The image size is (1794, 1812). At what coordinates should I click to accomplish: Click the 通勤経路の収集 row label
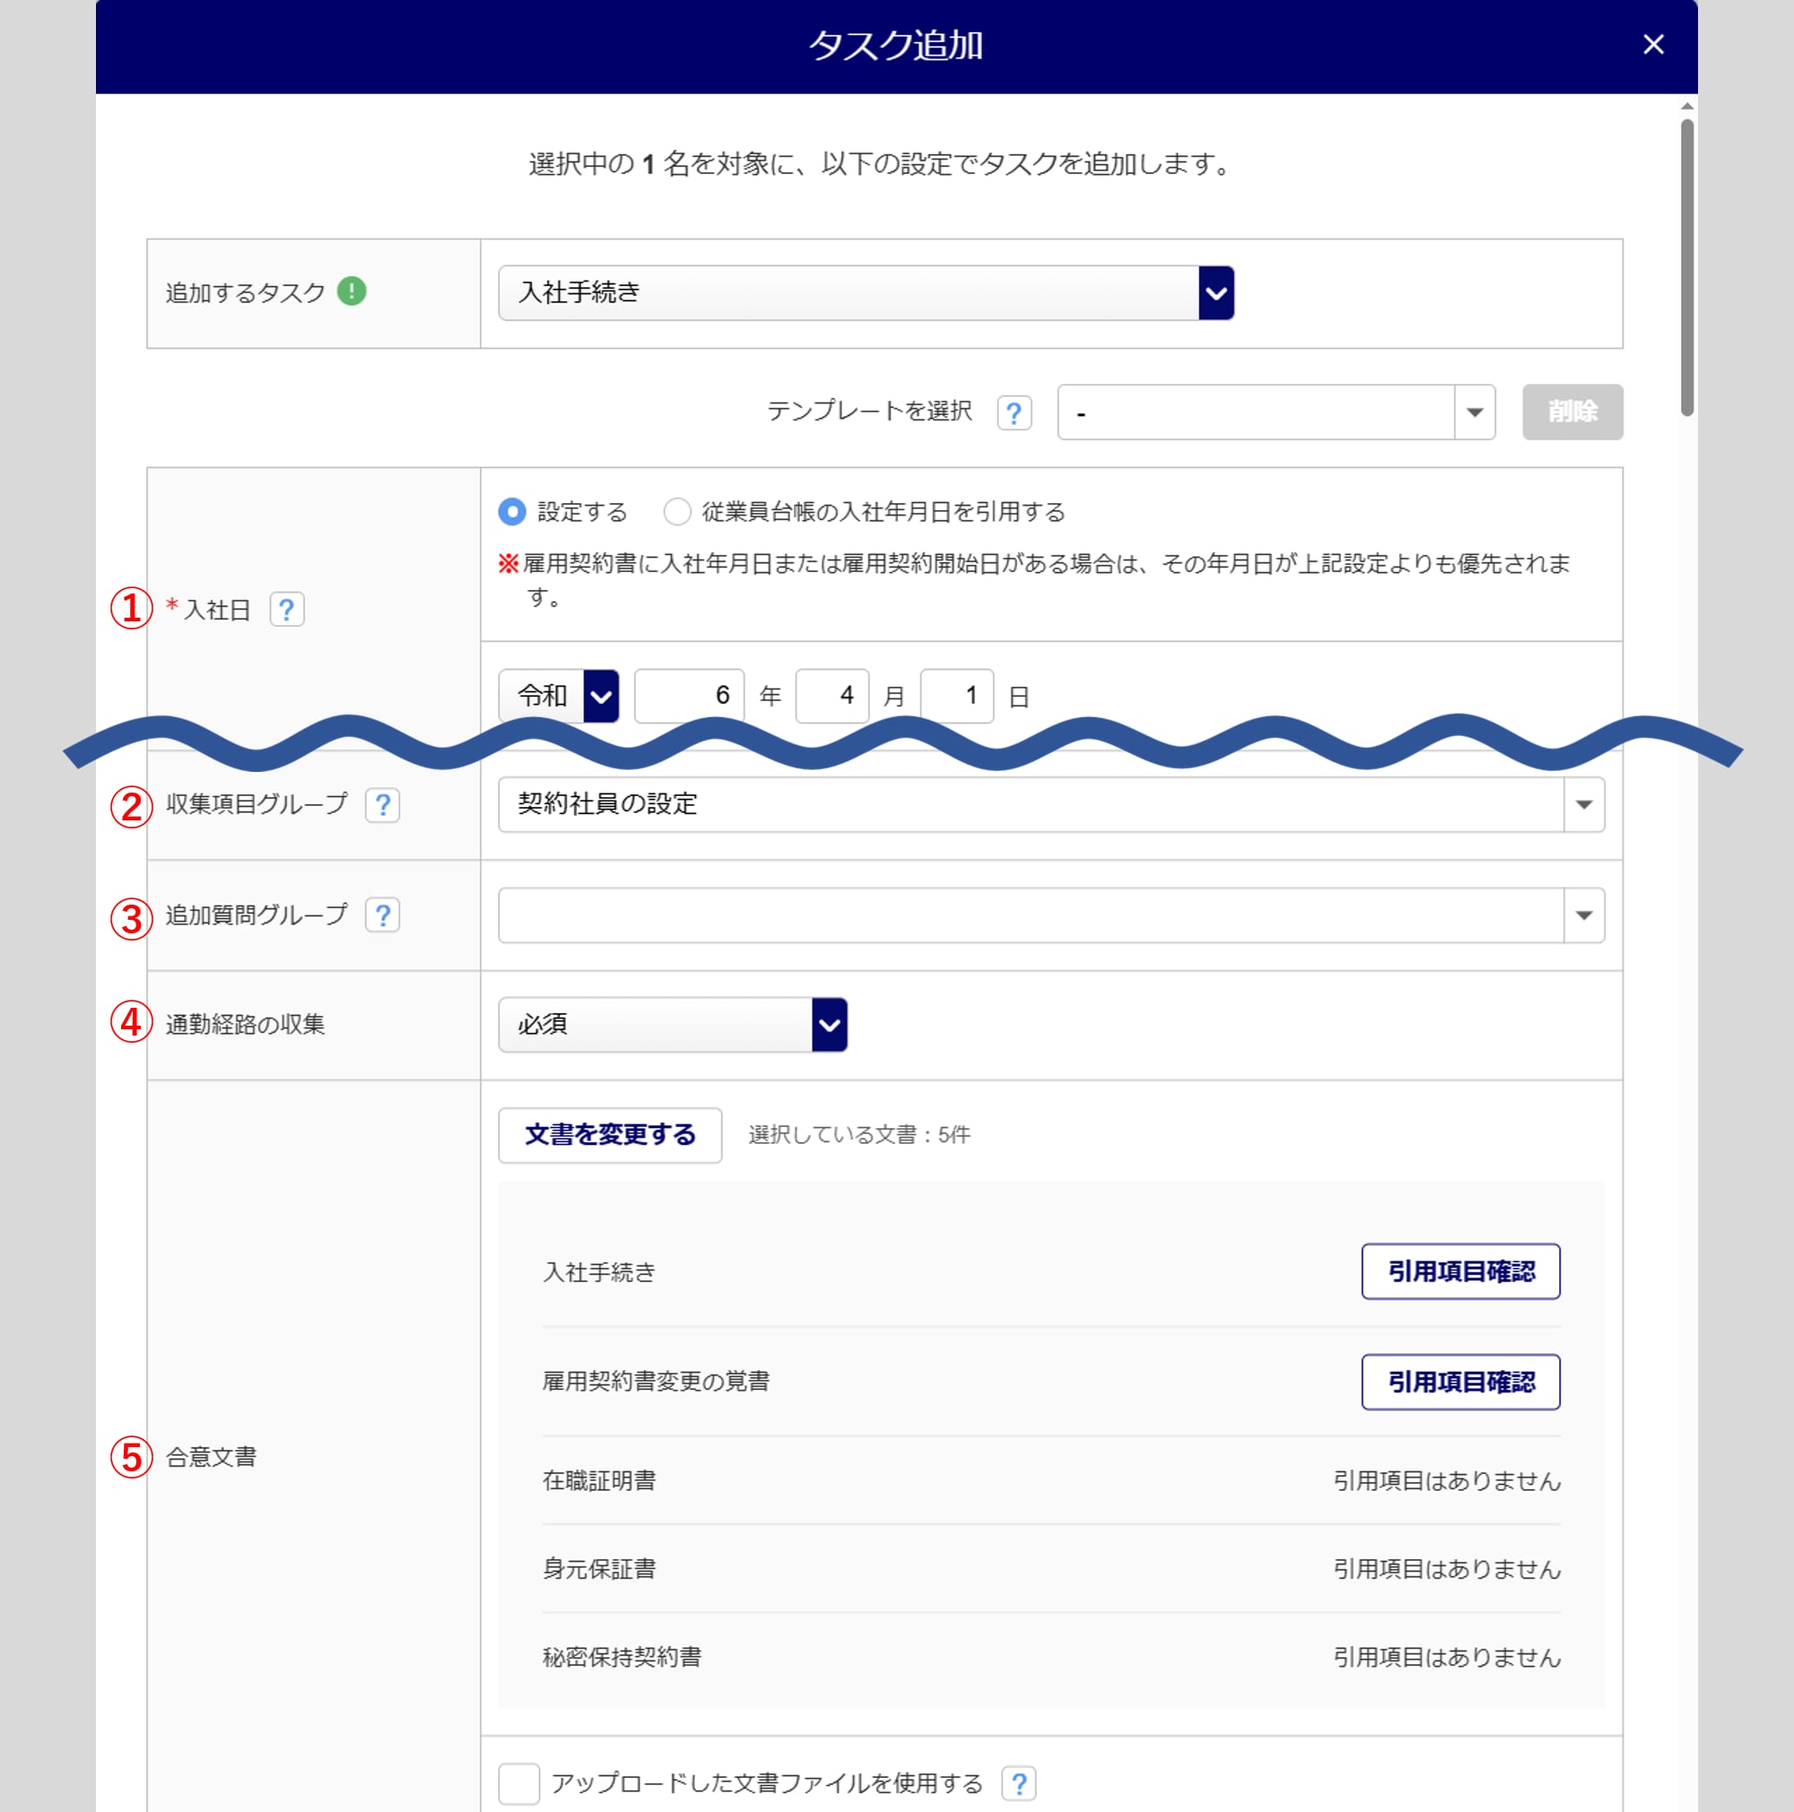[245, 1025]
